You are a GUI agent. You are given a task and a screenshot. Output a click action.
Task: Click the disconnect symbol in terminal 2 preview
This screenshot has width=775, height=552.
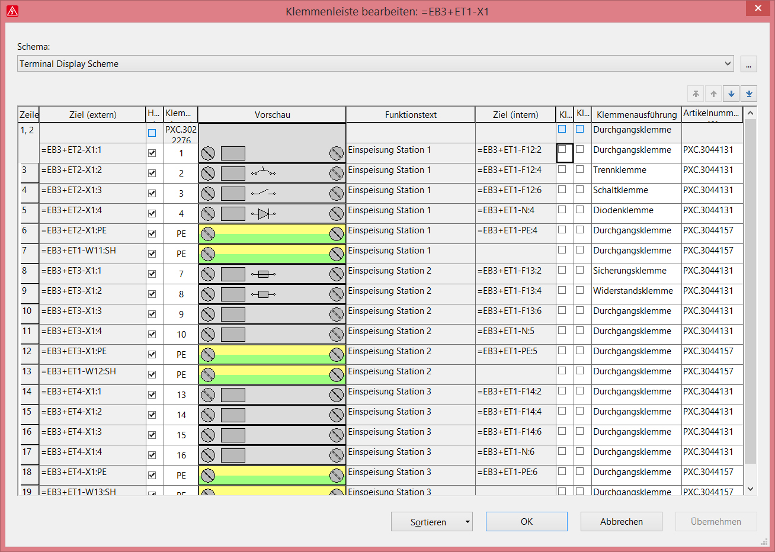coord(263,173)
